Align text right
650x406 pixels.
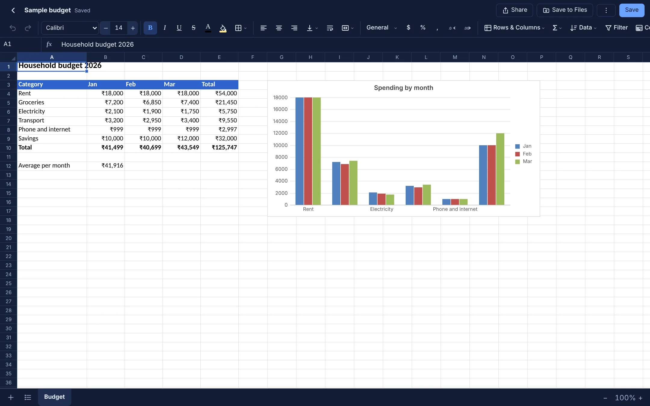294,28
